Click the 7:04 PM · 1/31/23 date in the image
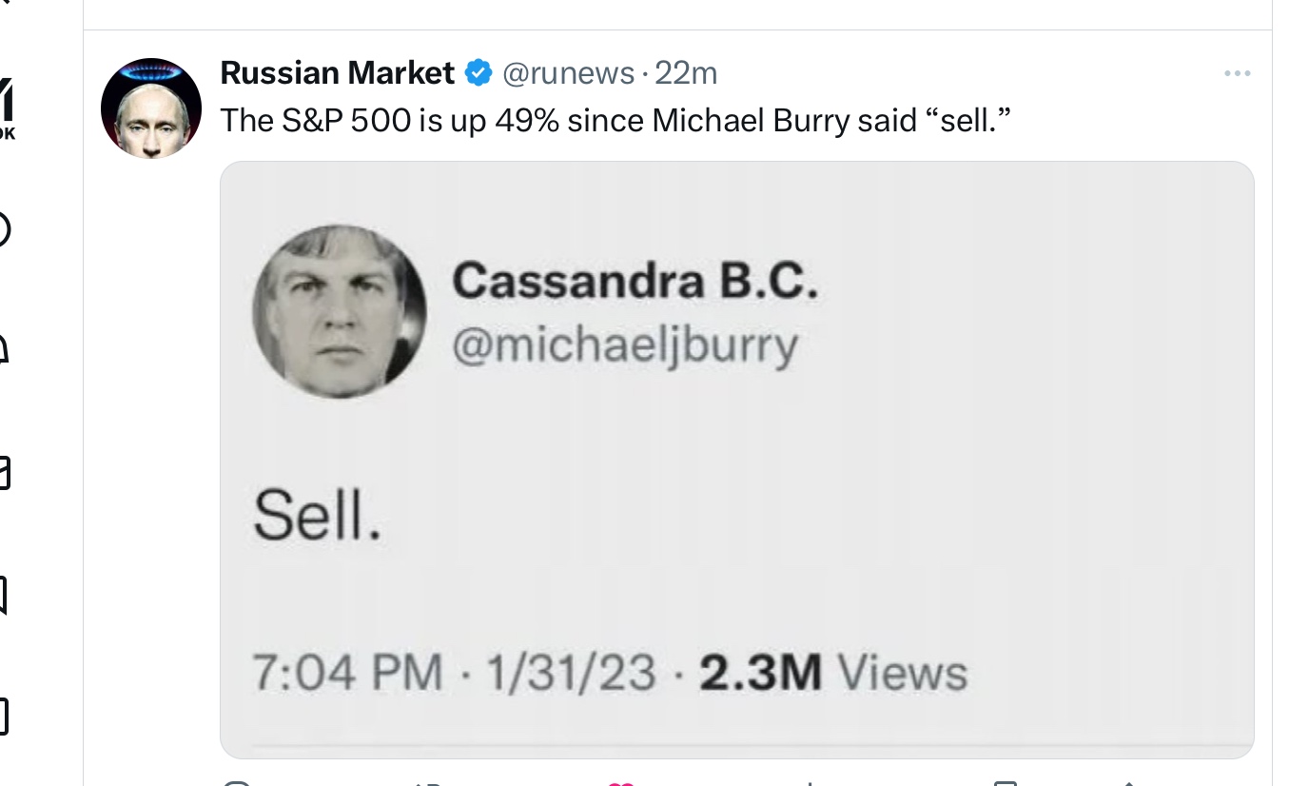1289x786 pixels. click(x=455, y=674)
